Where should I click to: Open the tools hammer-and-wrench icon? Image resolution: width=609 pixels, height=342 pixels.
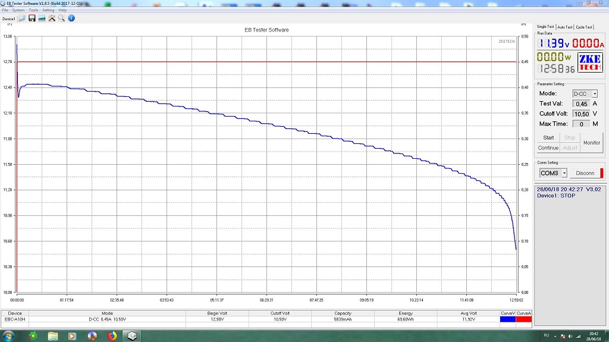pos(52,18)
